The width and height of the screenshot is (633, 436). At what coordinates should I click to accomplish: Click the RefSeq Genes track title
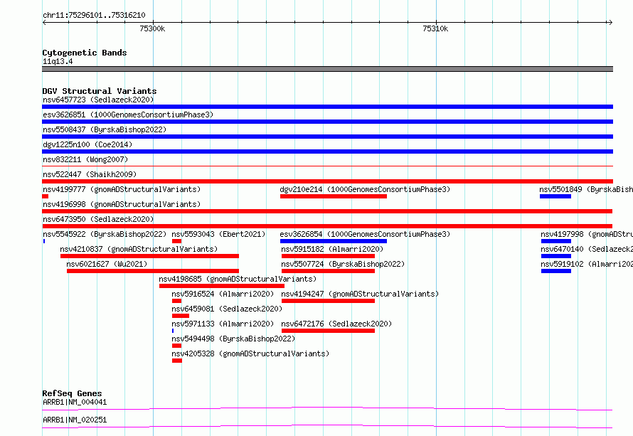72,393
